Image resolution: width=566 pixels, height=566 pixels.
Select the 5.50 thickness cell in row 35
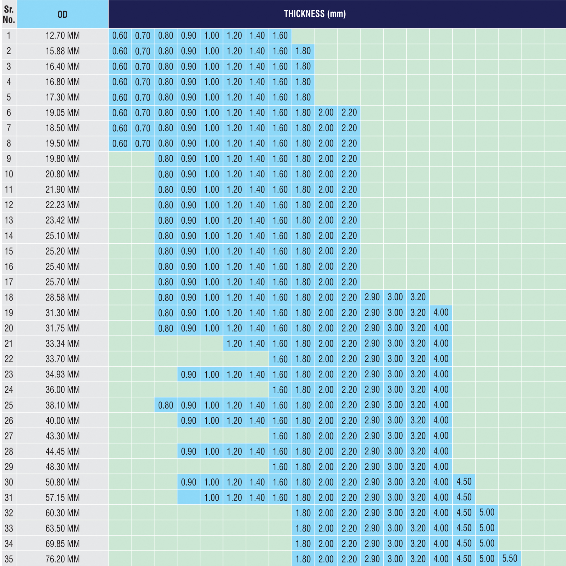pos(510,558)
